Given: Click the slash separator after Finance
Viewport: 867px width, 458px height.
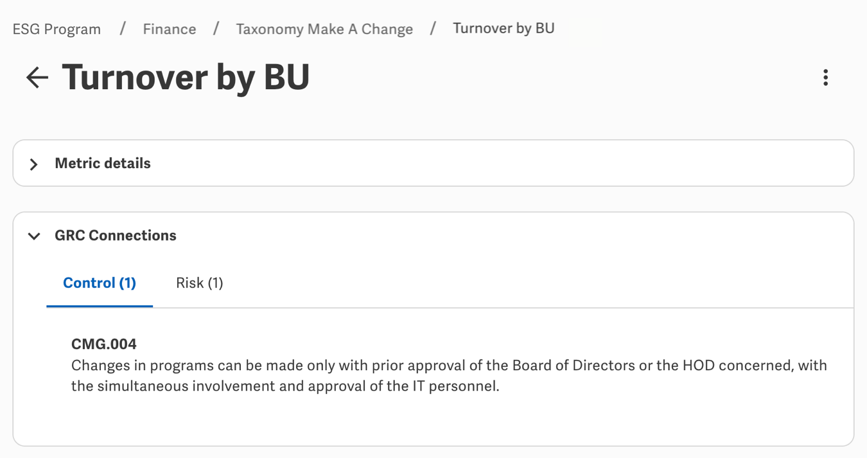Looking at the screenshot, I should [216, 29].
